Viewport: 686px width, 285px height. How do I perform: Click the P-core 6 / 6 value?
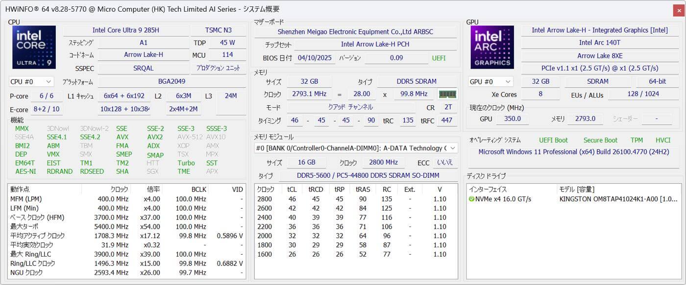click(47, 96)
